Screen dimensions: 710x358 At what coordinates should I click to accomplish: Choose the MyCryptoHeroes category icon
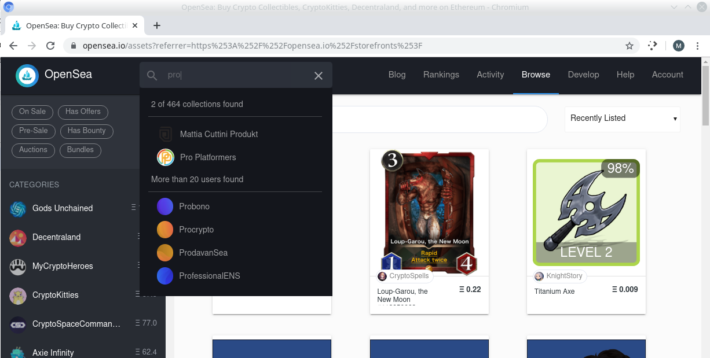pos(18,267)
